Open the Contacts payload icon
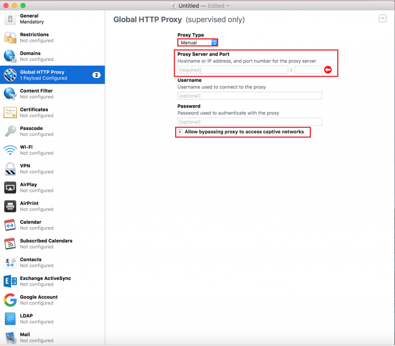 pyautogui.click(x=10, y=263)
